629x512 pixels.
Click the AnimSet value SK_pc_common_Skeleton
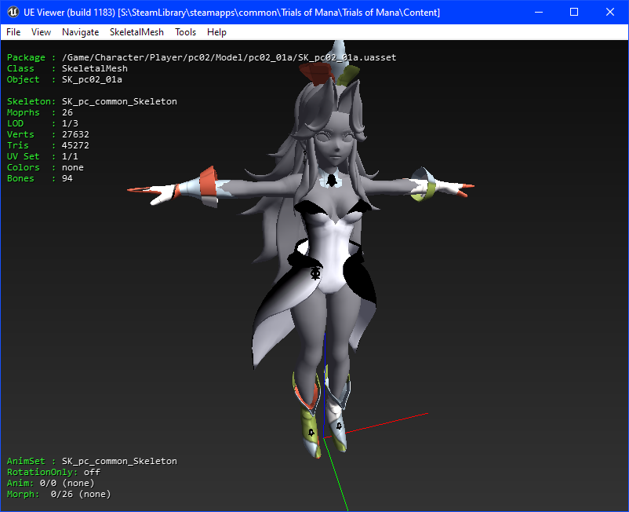click(x=119, y=461)
